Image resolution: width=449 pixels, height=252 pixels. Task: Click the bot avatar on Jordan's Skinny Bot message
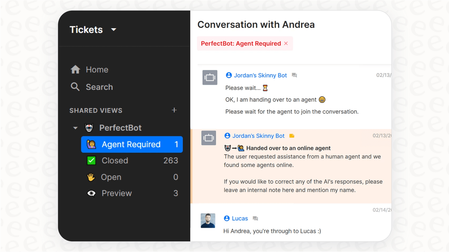coord(210,77)
